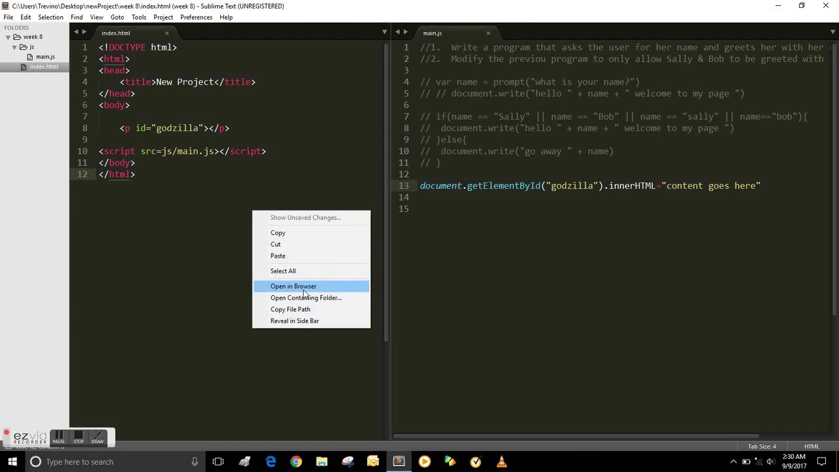The height and width of the screenshot is (472, 839).
Task: Click the Cortana microphone icon
Action: coord(195,462)
